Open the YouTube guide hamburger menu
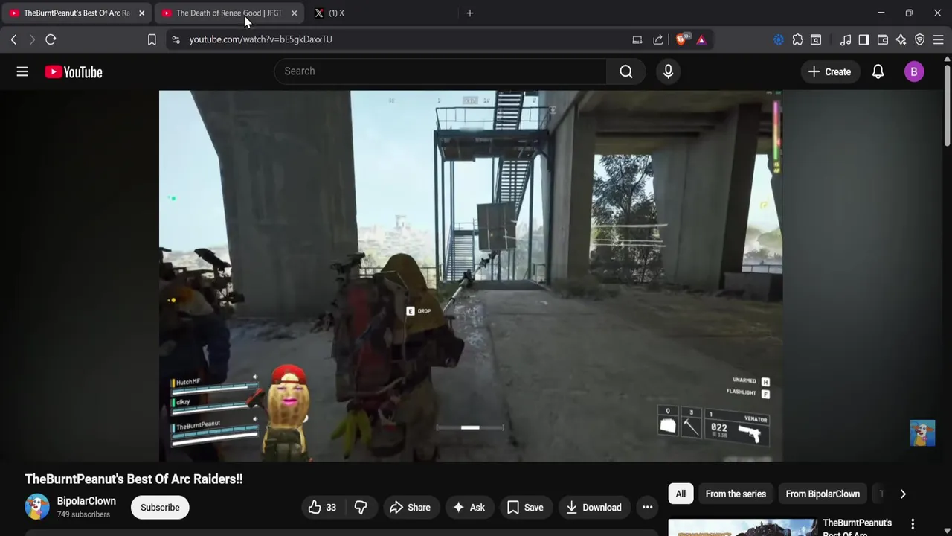This screenshot has width=952, height=536. 22,71
